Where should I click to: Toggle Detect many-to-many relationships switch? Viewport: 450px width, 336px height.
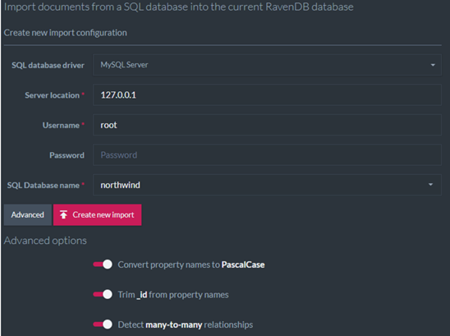pos(103,324)
